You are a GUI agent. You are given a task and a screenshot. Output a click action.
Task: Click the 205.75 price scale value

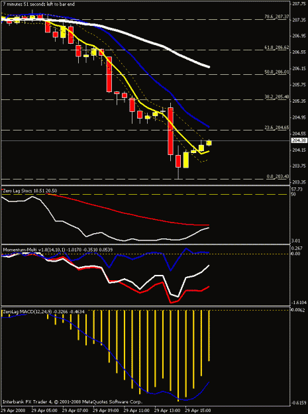pyautogui.click(x=300, y=85)
